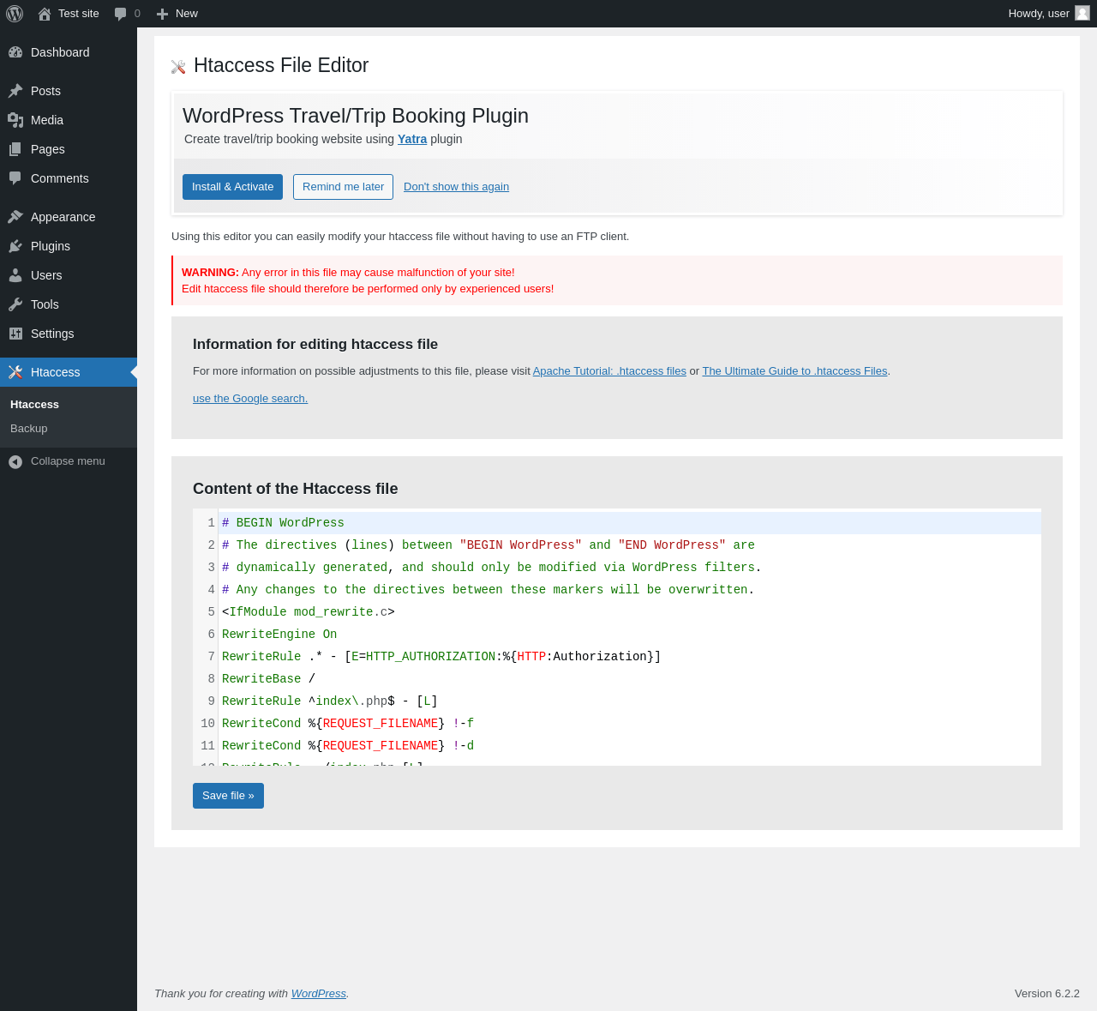1097x1011 pixels.
Task: Open the New content menu label
Action: click(x=187, y=14)
